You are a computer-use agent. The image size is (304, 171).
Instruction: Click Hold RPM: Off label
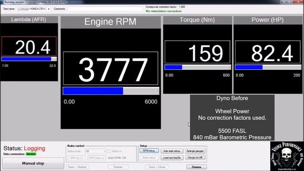pos(117,158)
